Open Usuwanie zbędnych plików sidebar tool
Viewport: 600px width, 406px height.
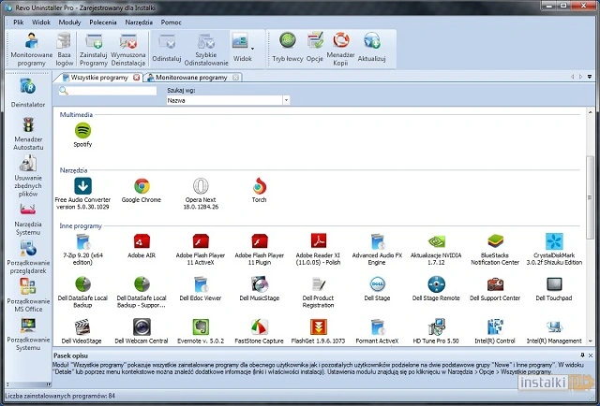(x=28, y=175)
